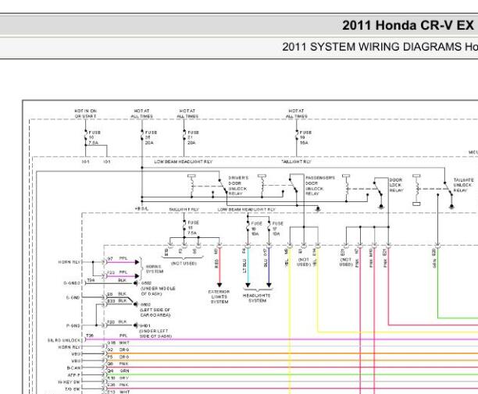Click the 'P-GND' terminal label
Screen dimensions: 478x394
(x=73, y=325)
